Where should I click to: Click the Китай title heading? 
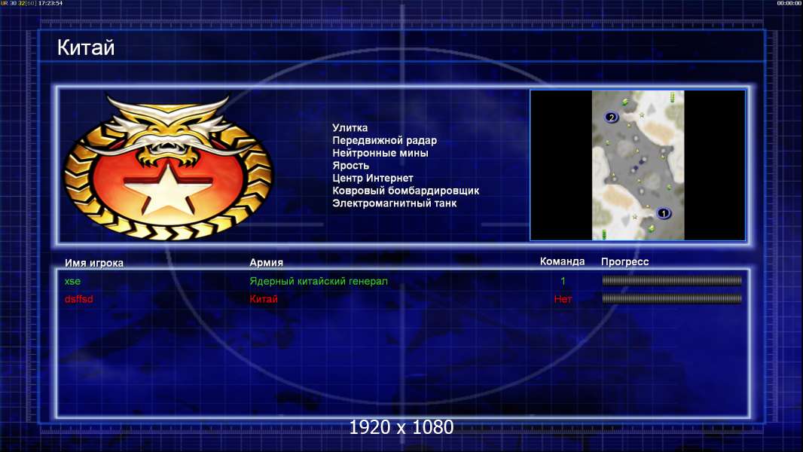pyautogui.click(x=86, y=47)
